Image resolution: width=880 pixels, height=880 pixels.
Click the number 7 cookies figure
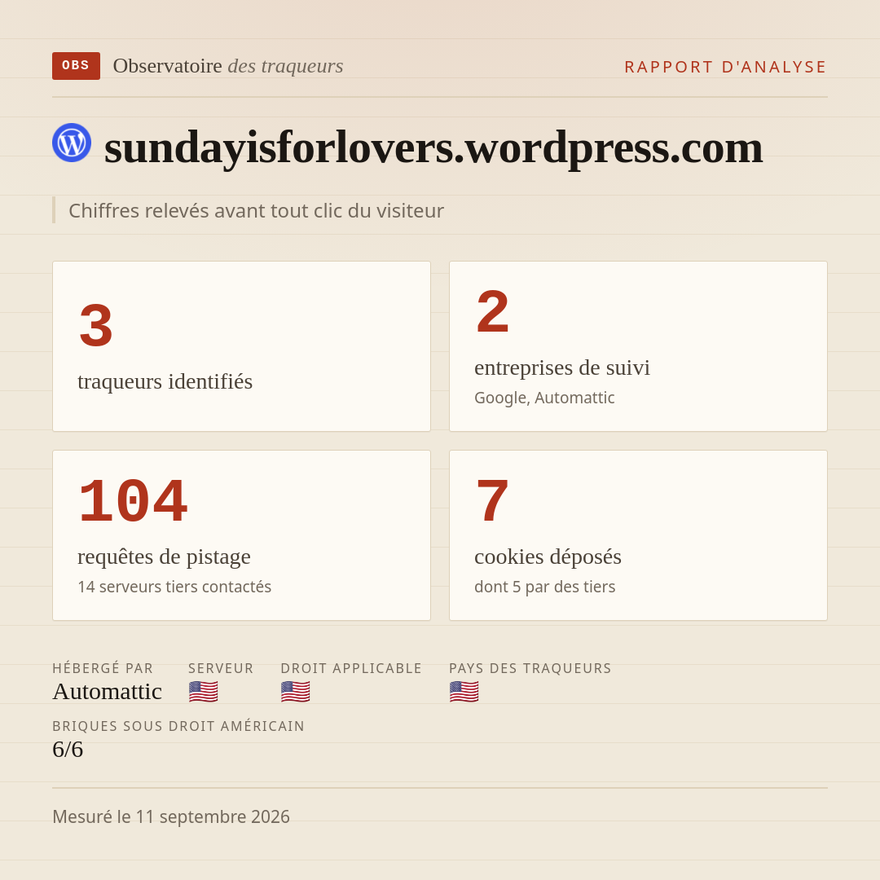point(493,501)
